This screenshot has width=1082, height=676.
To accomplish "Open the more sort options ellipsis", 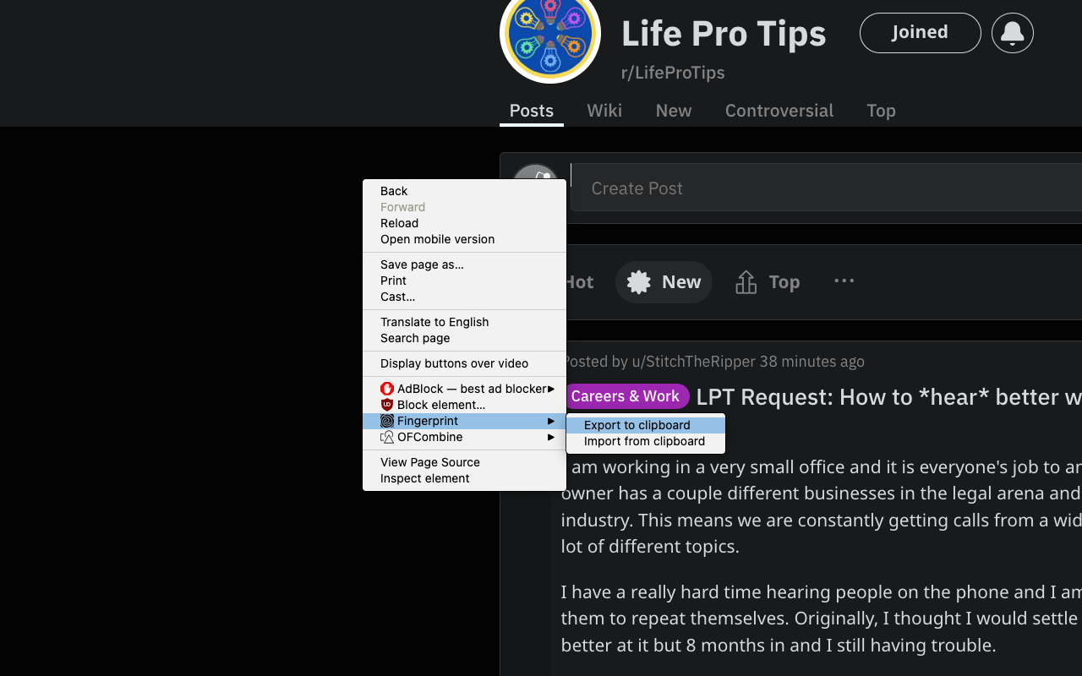I will coord(844,281).
